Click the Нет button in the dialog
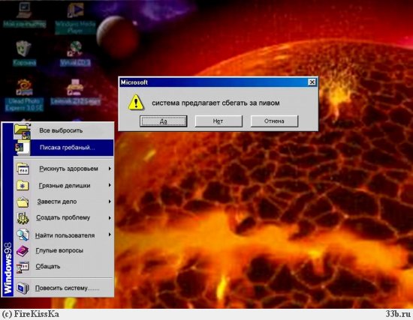 tap(219, 121)
